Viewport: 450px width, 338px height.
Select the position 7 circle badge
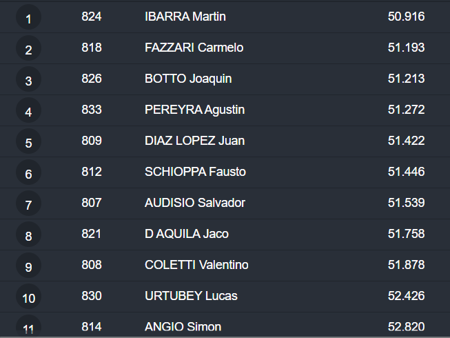(28, 204)
